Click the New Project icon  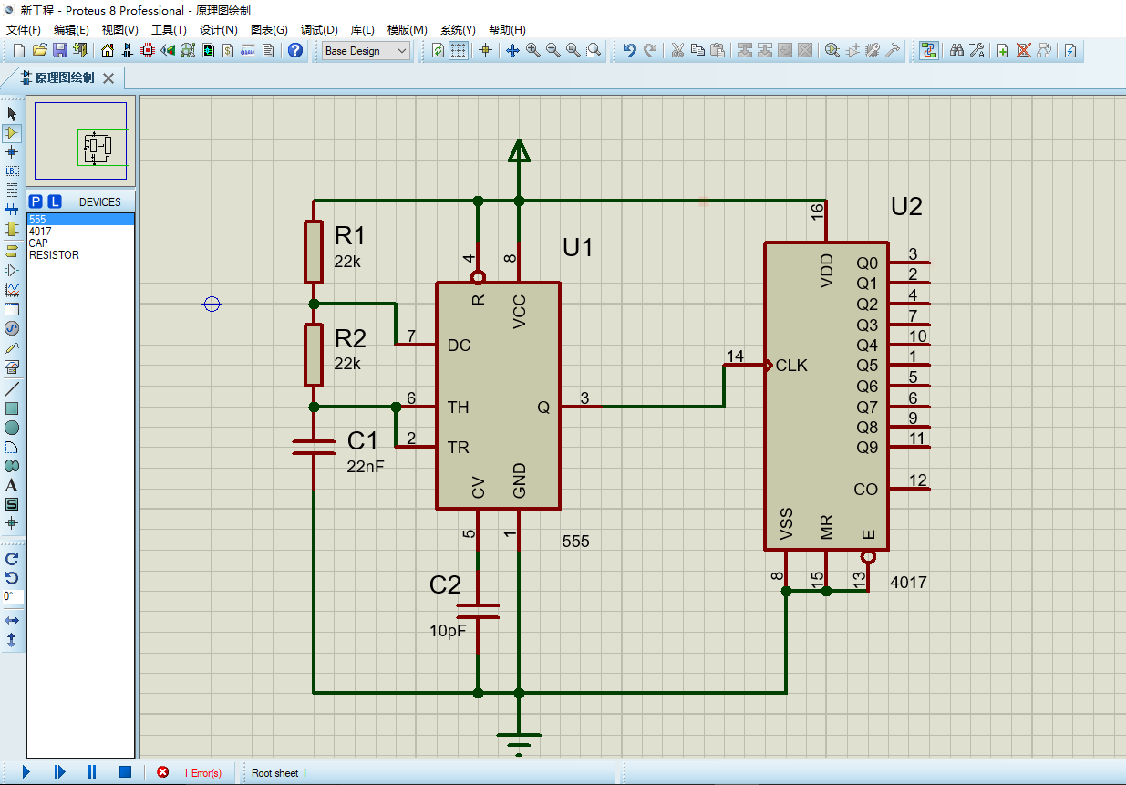click(x=18, y=51)
